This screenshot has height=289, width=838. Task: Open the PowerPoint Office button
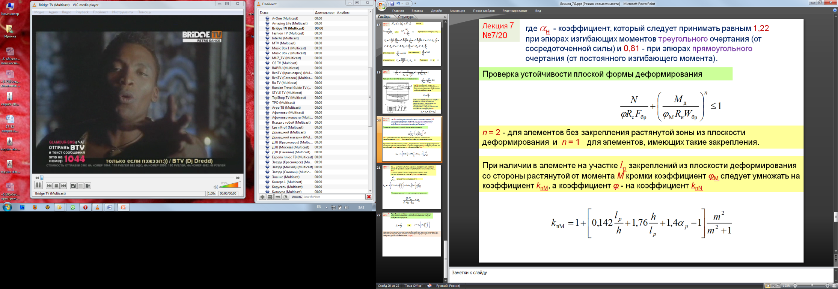click(x=381, y=6)
